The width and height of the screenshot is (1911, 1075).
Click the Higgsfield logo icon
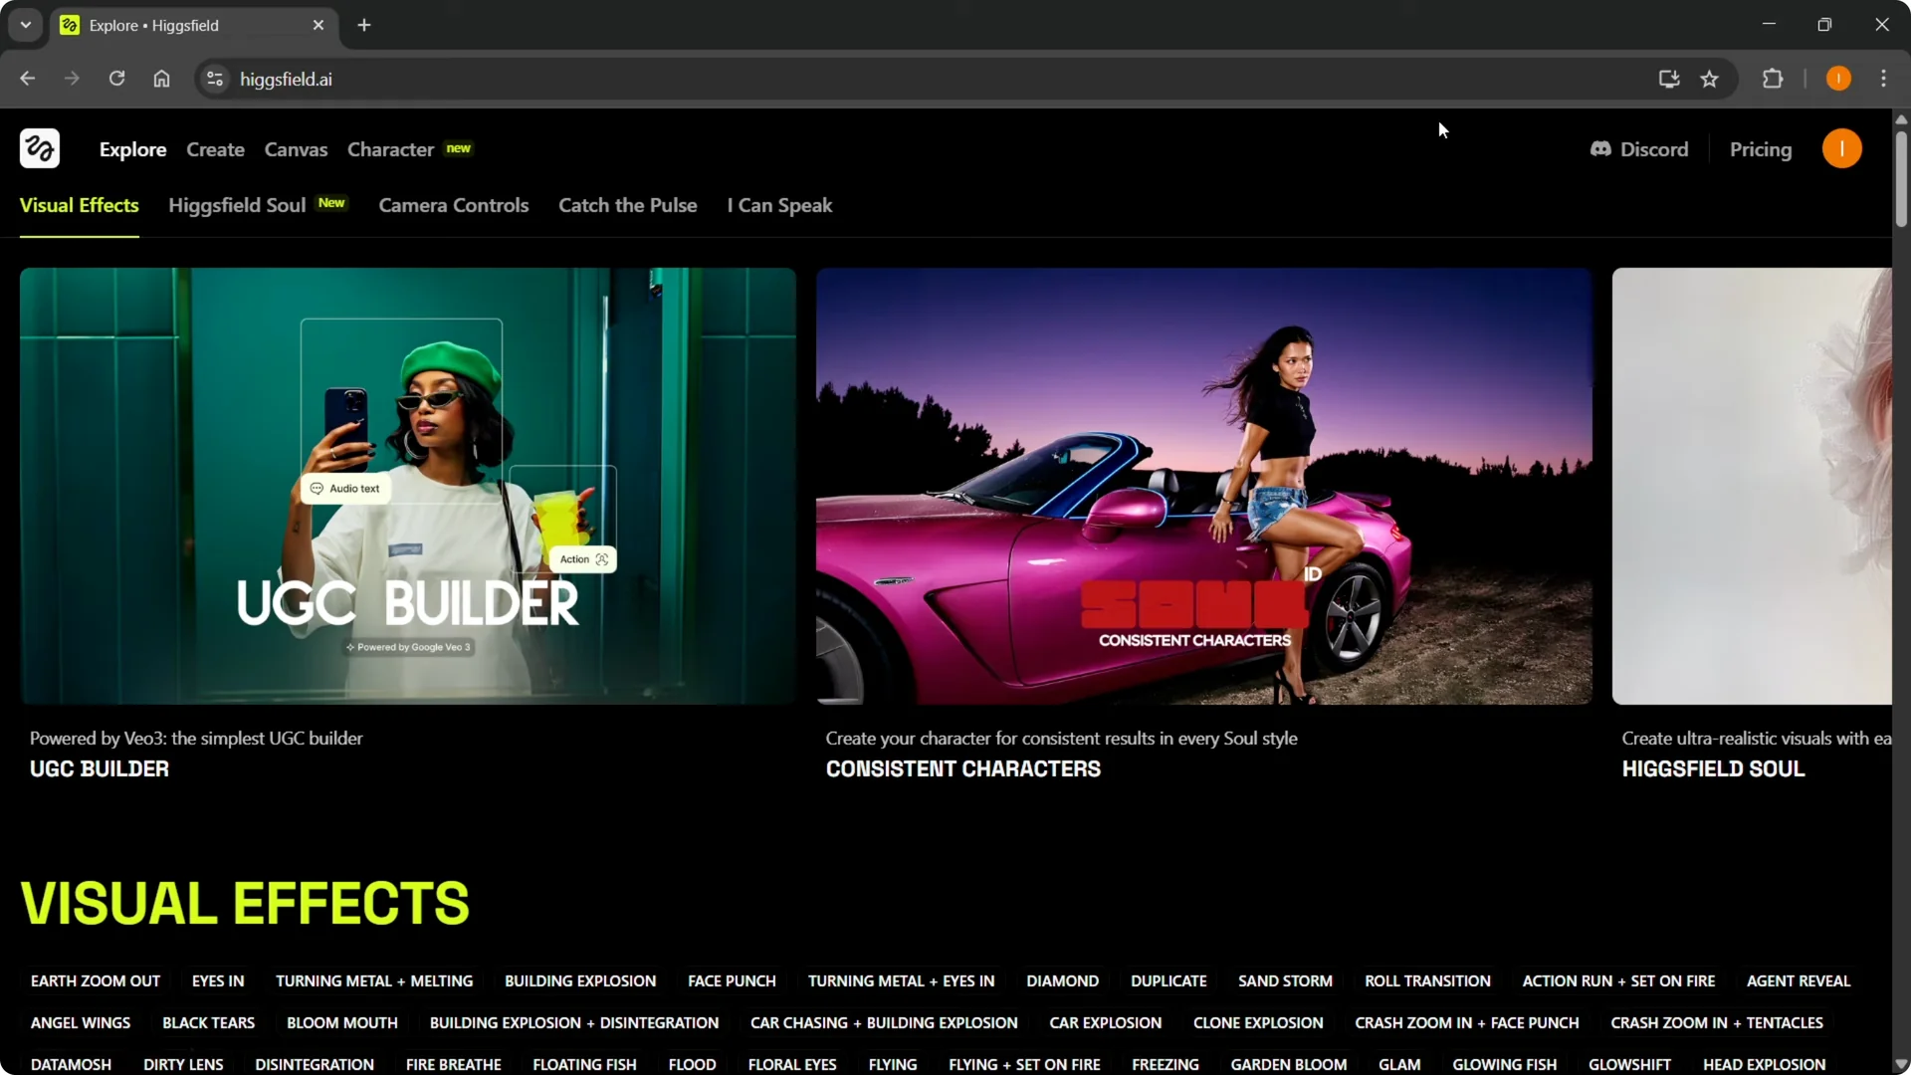point(40,148)
